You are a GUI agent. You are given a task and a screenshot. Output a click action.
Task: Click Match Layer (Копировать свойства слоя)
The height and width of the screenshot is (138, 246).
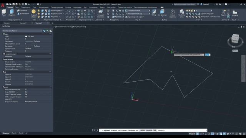tap(209, 16)
